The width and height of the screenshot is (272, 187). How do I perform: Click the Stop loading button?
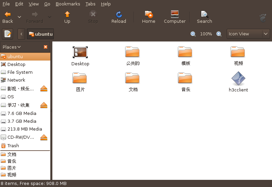93,17
